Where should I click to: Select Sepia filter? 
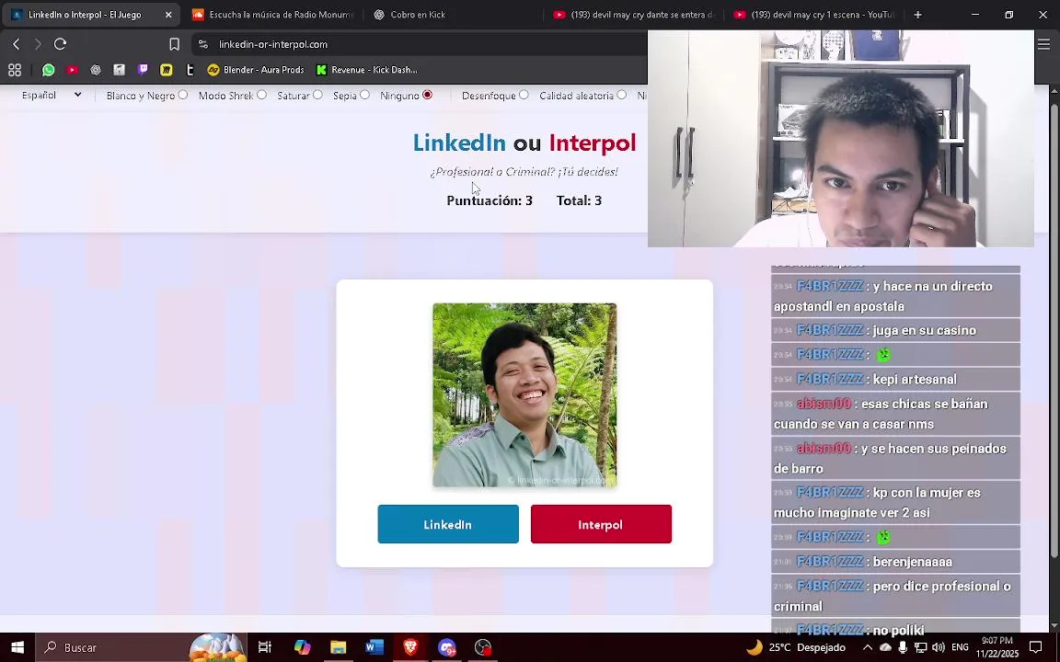[365, 96]
